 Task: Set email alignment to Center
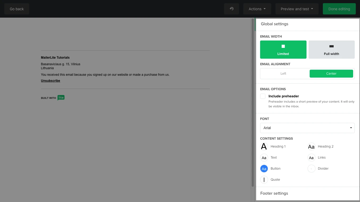point(331,74)
